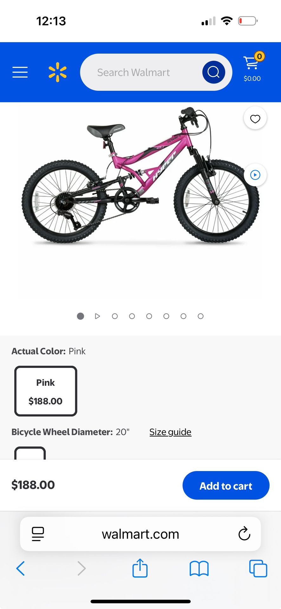The height and width of the screenshot is (609, 281).
Task: Open reader view options in address bar
Action: pyautogui.click(x=37, y=534)
